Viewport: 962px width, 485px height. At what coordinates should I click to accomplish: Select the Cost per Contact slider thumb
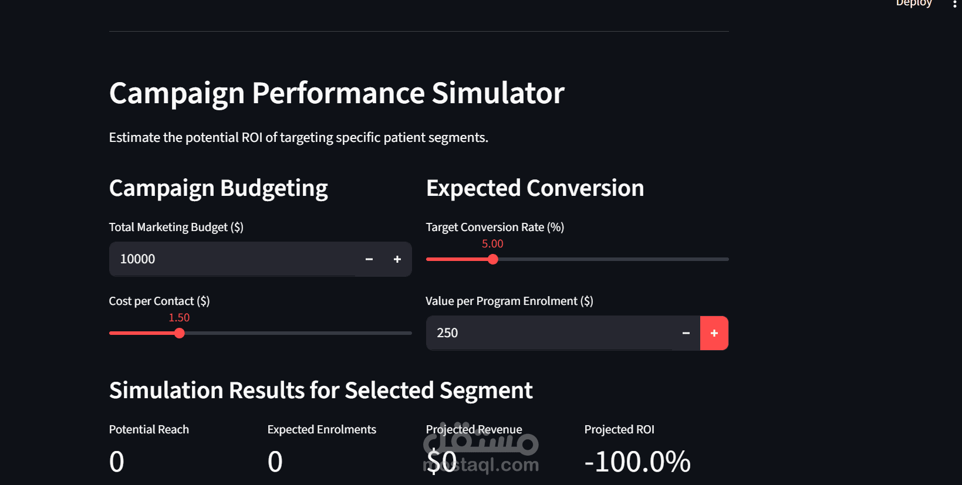click(180, 333)
